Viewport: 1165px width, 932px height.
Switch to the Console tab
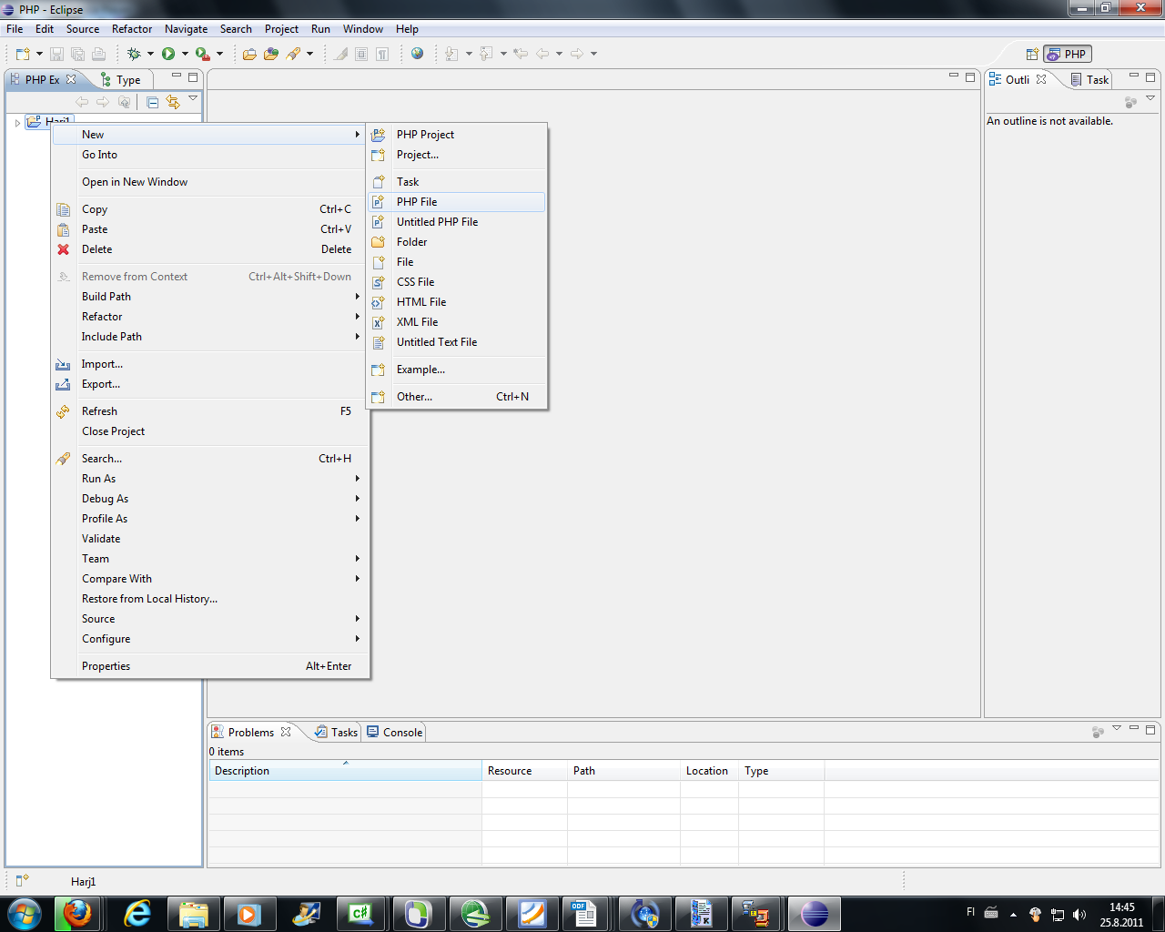395,732
